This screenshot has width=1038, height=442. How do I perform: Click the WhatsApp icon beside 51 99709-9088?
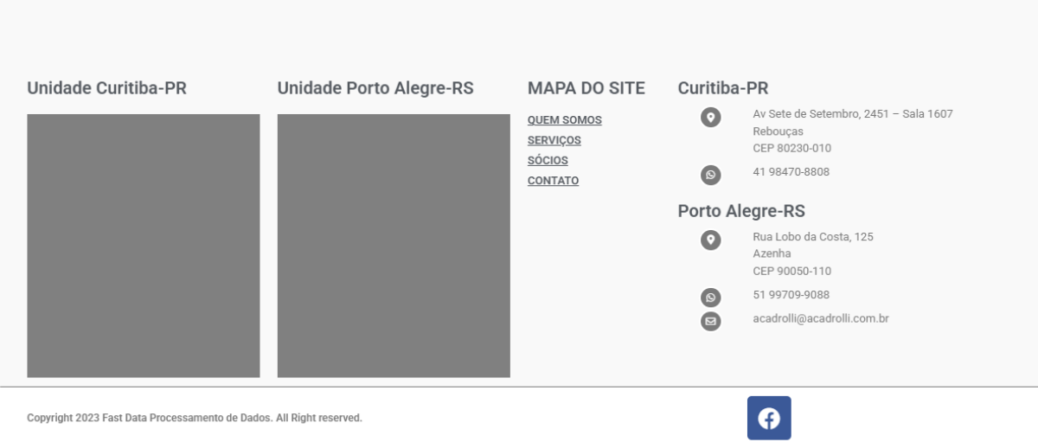click(710, 298)
